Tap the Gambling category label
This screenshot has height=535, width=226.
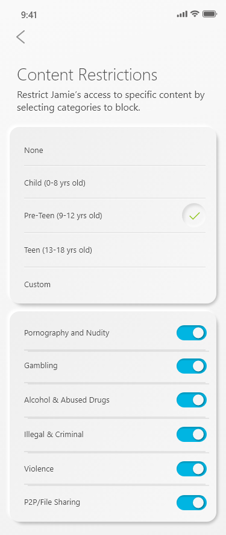(x=41, y=366)
